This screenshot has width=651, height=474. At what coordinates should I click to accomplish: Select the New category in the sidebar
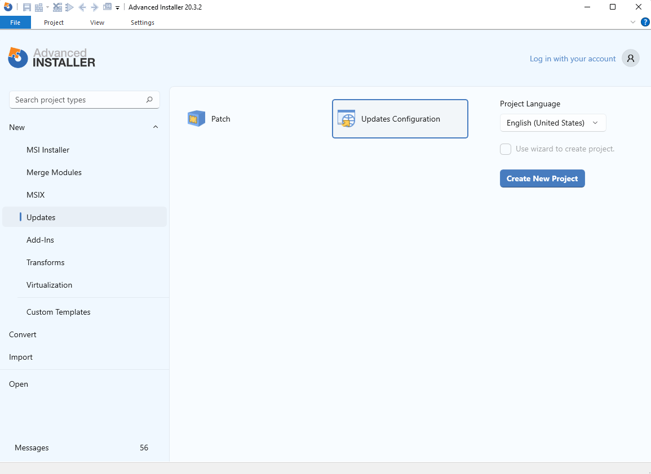[85, 127]
